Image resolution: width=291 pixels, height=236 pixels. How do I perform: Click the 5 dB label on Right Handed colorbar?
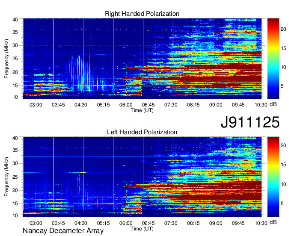[x=282, y=86]
